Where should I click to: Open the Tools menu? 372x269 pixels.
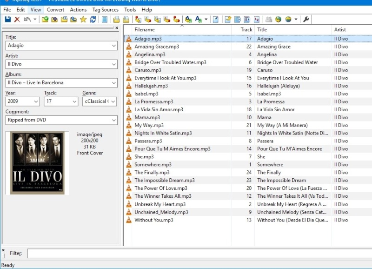tap(130, 10)
